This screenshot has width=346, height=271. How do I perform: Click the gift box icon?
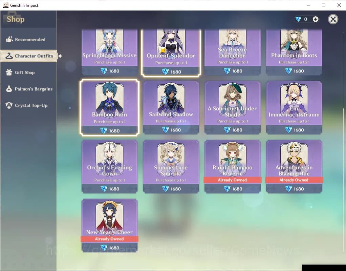click(x=9, y=72)
